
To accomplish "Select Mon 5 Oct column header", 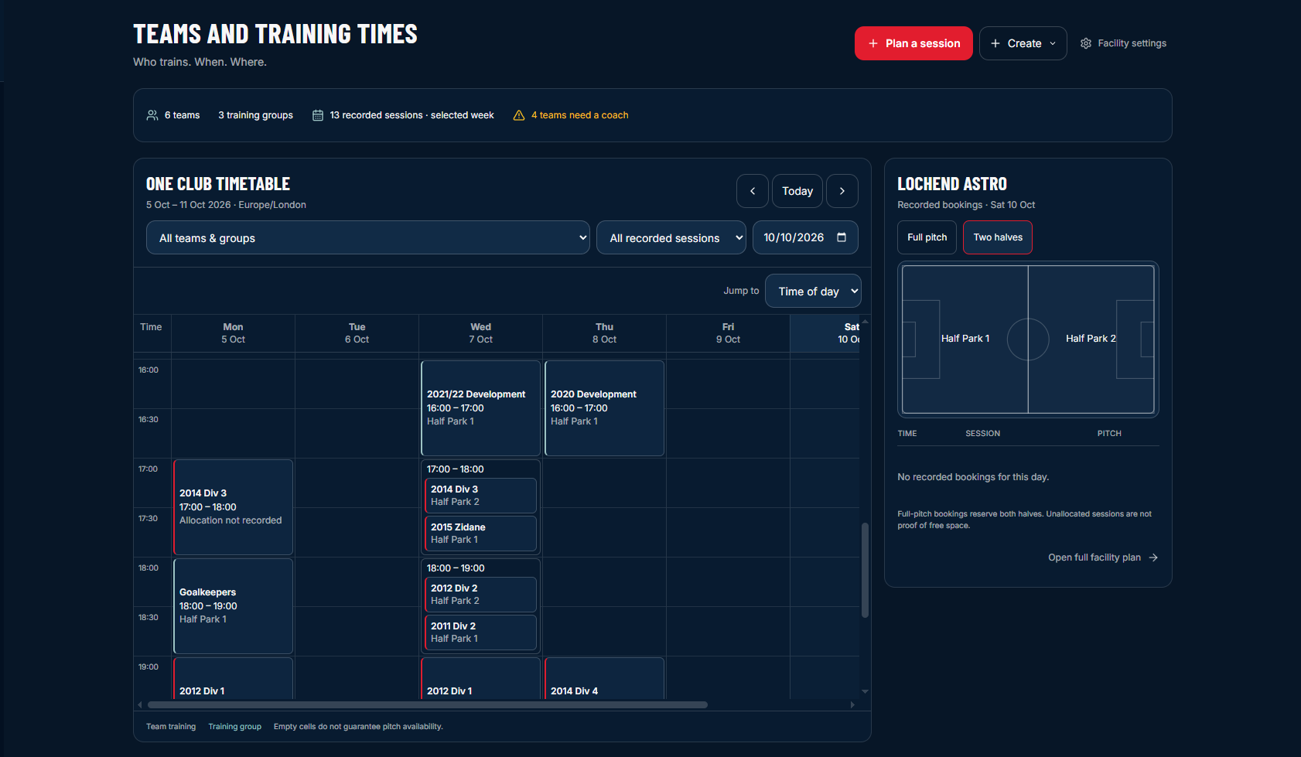I will point(233,333).
